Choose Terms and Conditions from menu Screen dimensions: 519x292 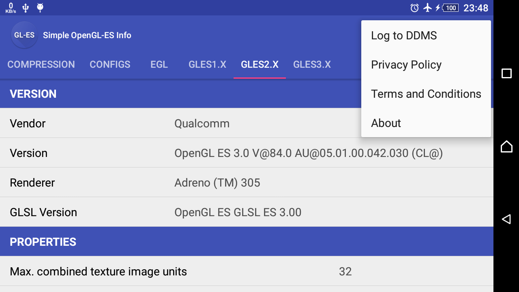coord(426,94)
